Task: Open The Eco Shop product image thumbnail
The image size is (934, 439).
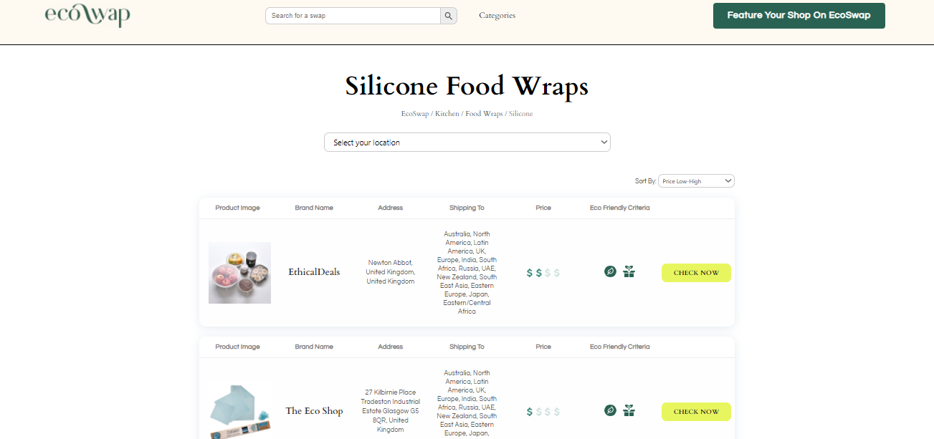Action: click(239, 410)
